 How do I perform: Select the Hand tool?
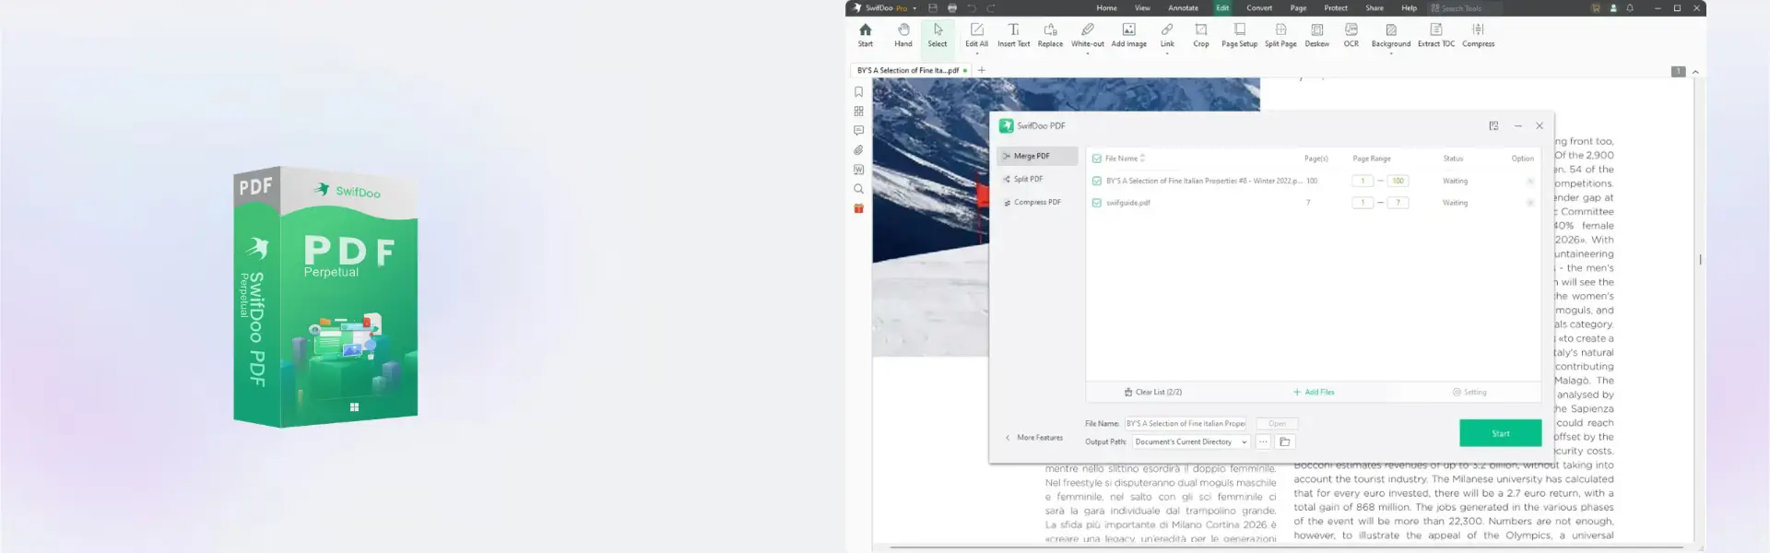click(903, 35)
